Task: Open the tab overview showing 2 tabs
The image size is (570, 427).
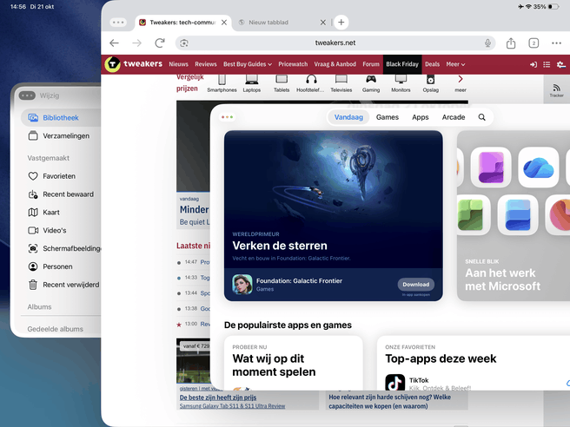Action: (534, 43)
